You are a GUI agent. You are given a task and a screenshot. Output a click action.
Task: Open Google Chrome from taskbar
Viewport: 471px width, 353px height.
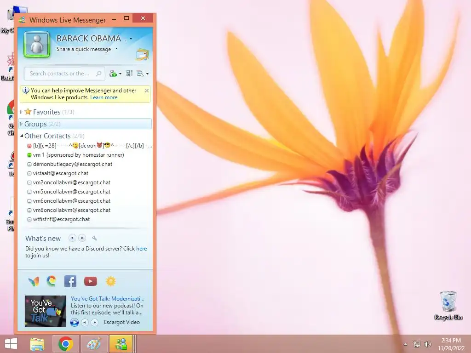(x=65, y=344)
